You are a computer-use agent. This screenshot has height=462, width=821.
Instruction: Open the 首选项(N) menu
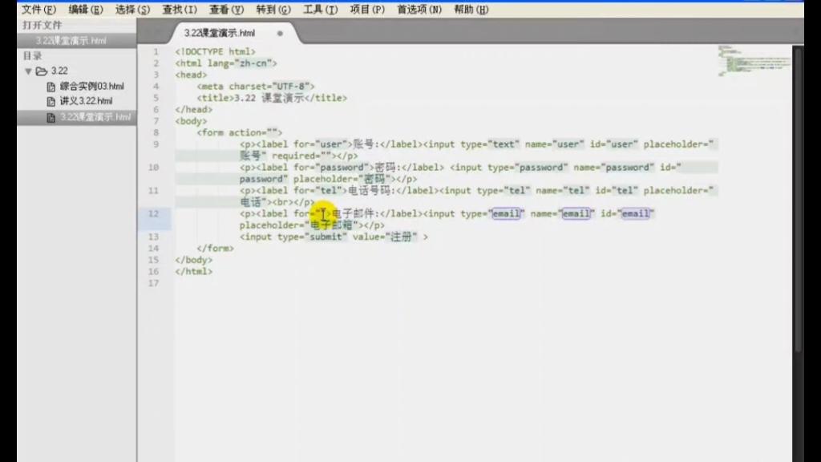coord(419,10)
